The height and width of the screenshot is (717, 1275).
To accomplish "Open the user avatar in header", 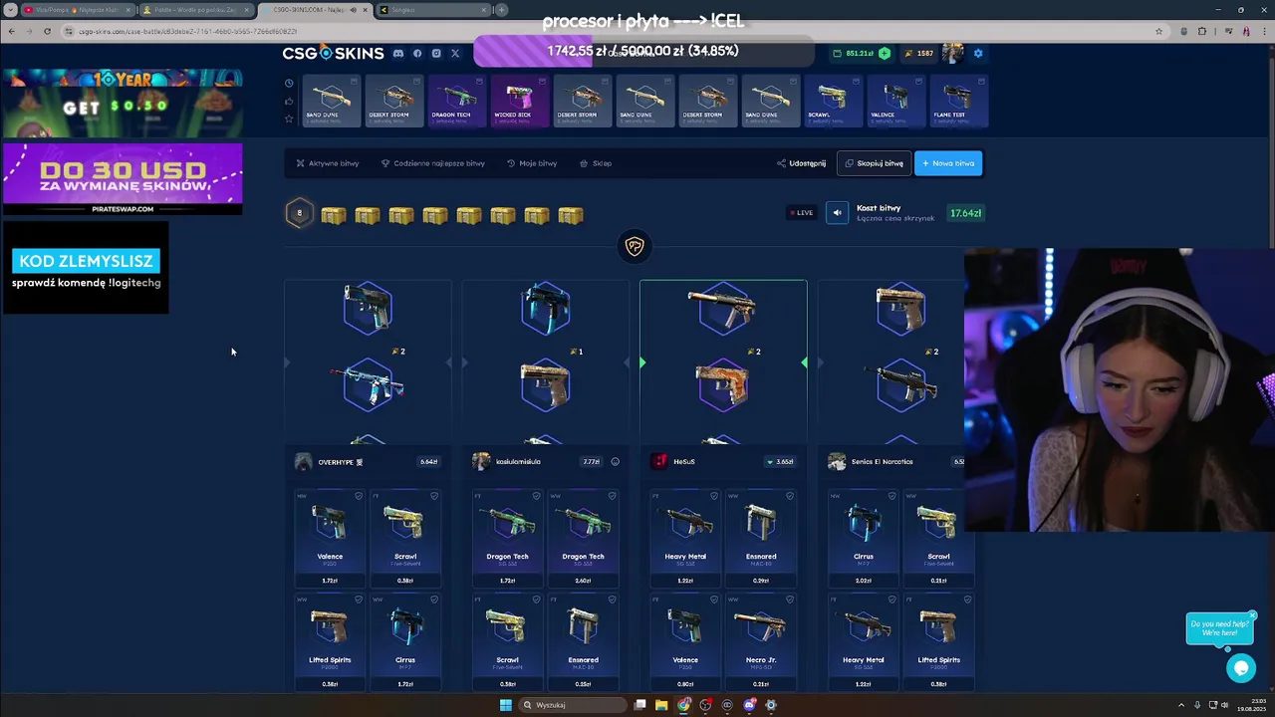I will [x=953, y=53].
